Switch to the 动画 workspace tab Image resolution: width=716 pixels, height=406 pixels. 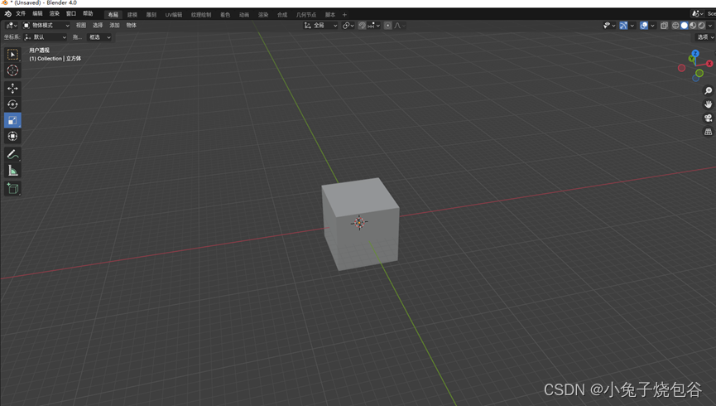(244, 15)
